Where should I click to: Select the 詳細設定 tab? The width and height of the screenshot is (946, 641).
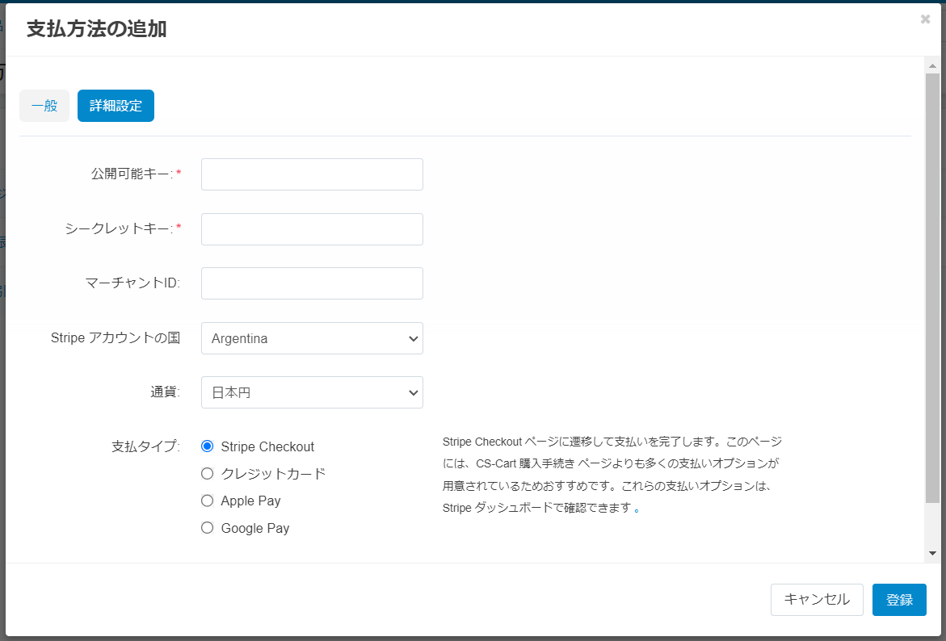click(116, 106)
